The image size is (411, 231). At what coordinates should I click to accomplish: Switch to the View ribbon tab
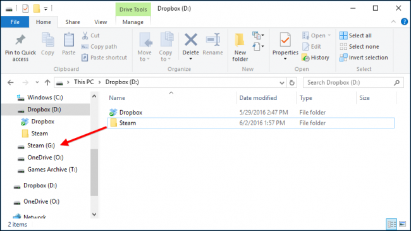pos(101,22)
